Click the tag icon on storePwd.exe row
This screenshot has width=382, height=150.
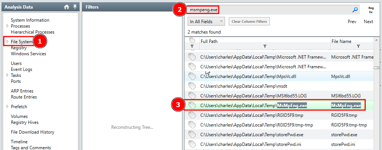(x=192, y=135)
